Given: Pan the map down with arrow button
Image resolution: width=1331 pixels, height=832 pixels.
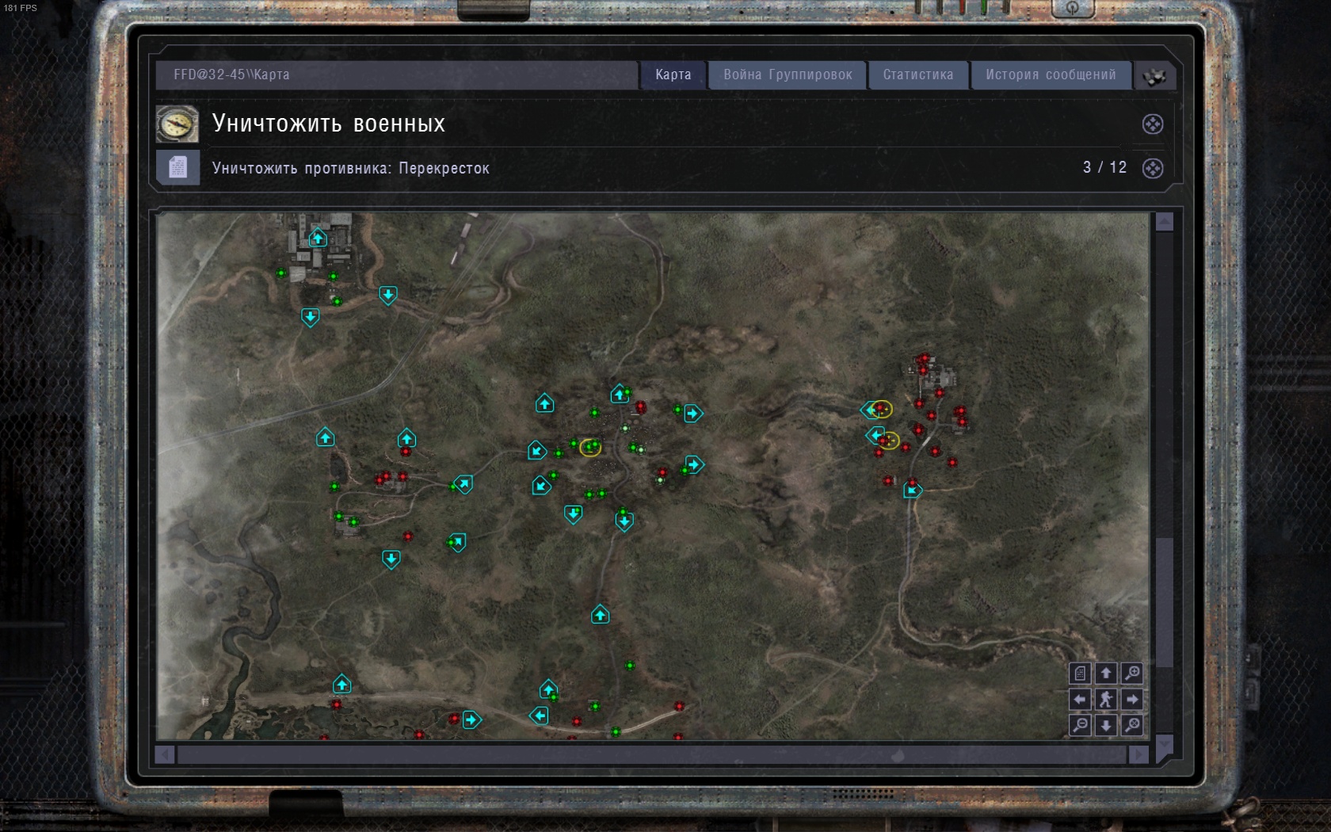Looking at the screenshot, I should tap(1106, 725).
